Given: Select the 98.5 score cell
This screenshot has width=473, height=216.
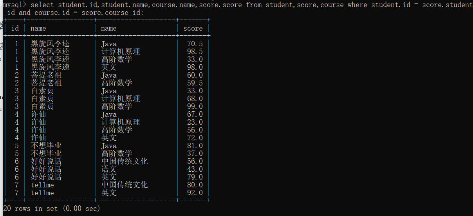Looking at the screenshot, I should click(195, 52).
